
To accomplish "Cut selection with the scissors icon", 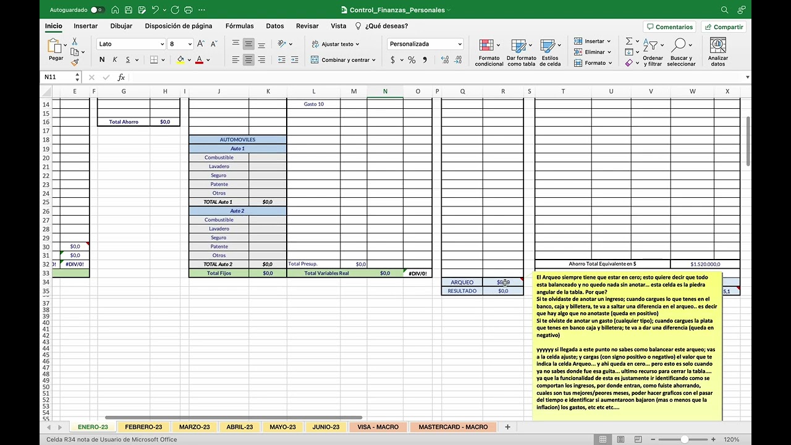I will point(75,41).
